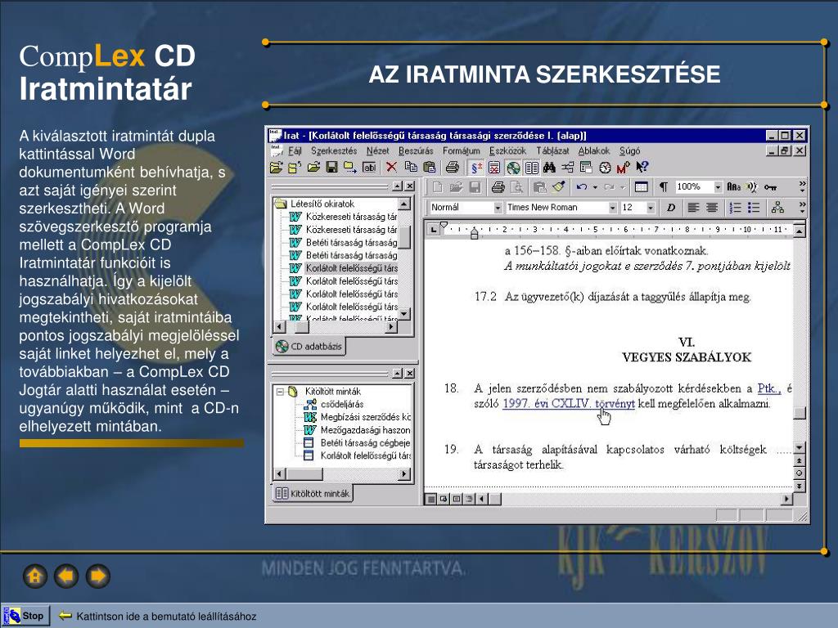This screenshot has width=838, height=628.
Task: Open the Eszközök menu
Action: 507,151
